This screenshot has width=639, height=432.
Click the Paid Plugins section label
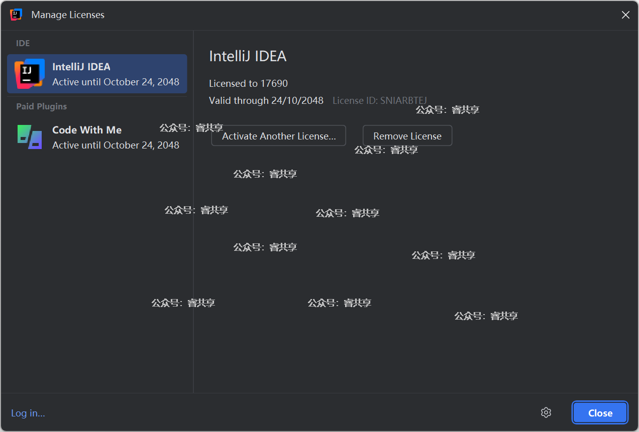click(42, 106)
